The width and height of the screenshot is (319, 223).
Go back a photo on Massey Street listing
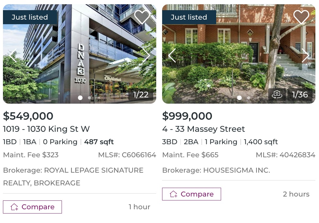(172, 56)
